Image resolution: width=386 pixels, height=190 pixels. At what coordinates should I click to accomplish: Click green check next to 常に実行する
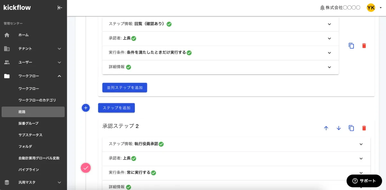(x=153, y=173)
